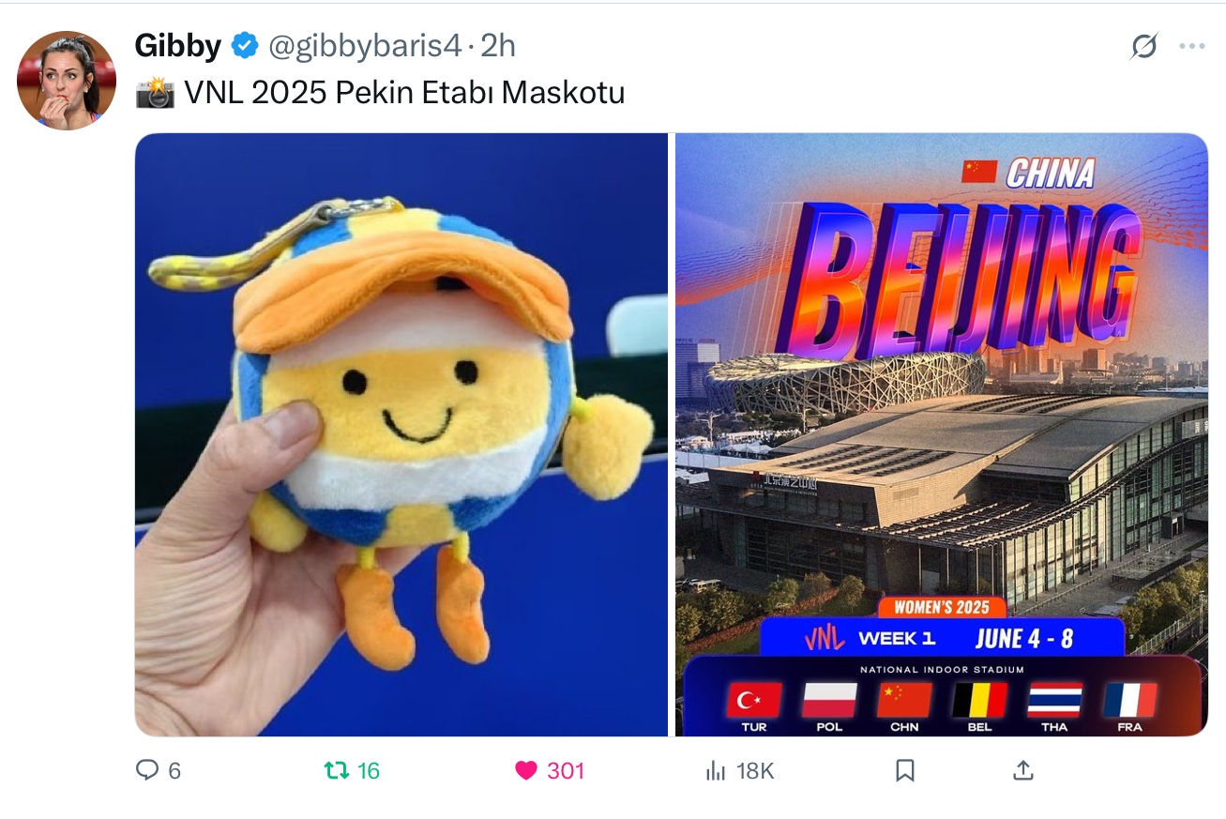Toggle bookmark for this post
Screen dimensions: 1226x819
[x=905, y=770]
